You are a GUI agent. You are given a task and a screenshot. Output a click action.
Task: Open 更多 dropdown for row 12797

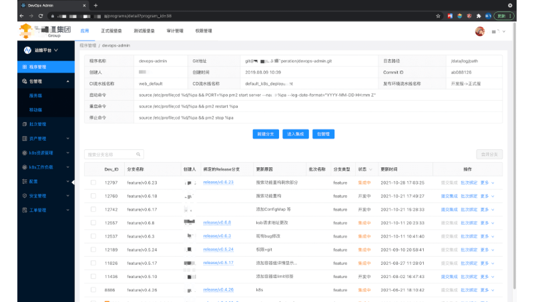click(487, 183)
